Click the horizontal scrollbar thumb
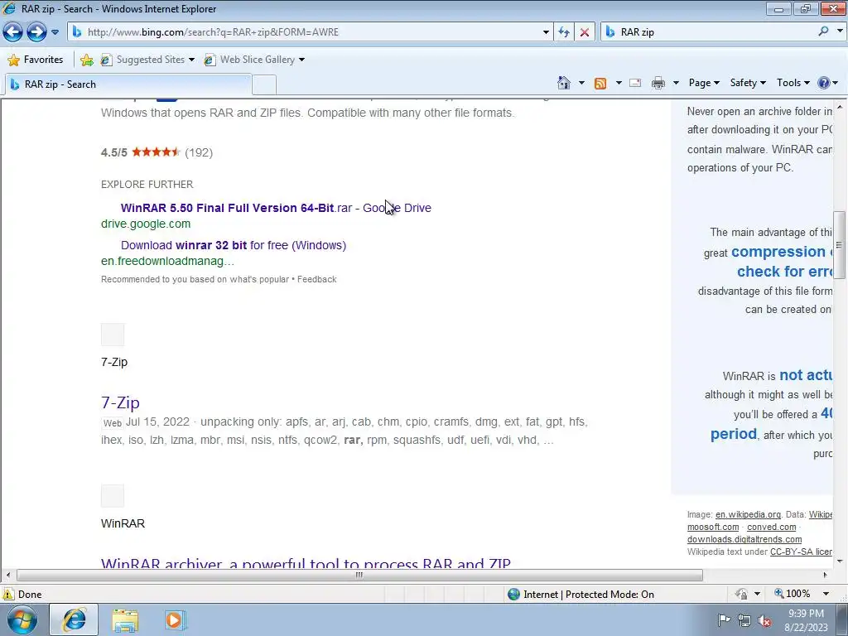 click(x=359, y=575)
